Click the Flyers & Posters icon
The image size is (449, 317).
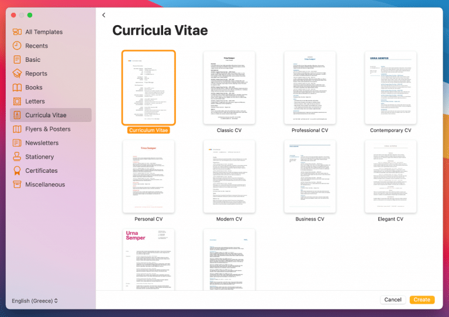point(17,129)
